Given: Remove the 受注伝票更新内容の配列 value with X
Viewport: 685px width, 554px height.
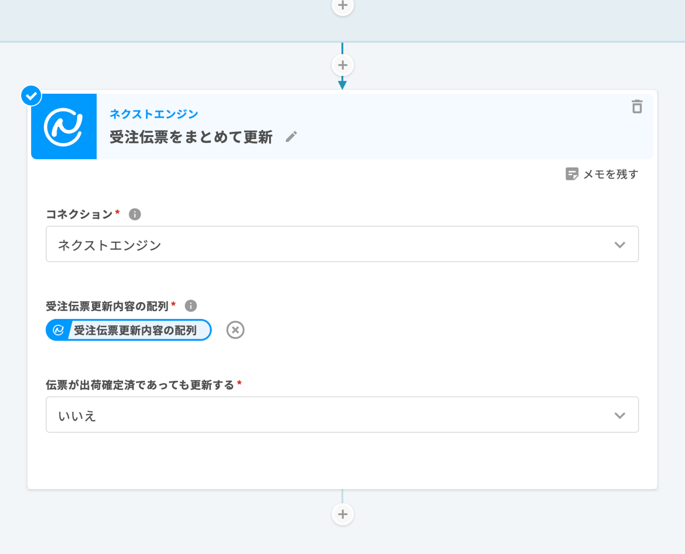Looking at the screenshot, I should [235, 330].
